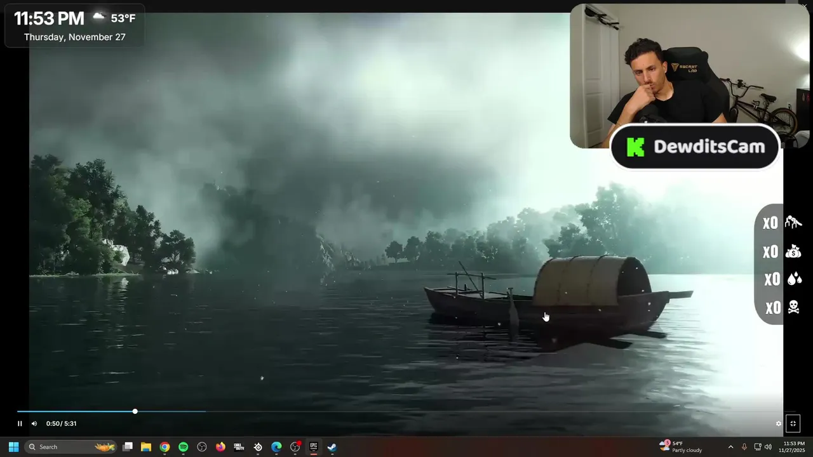Open OBS icon next to Spotify
Viewport: 813px width, 457px height.
(x=202, y=447)
